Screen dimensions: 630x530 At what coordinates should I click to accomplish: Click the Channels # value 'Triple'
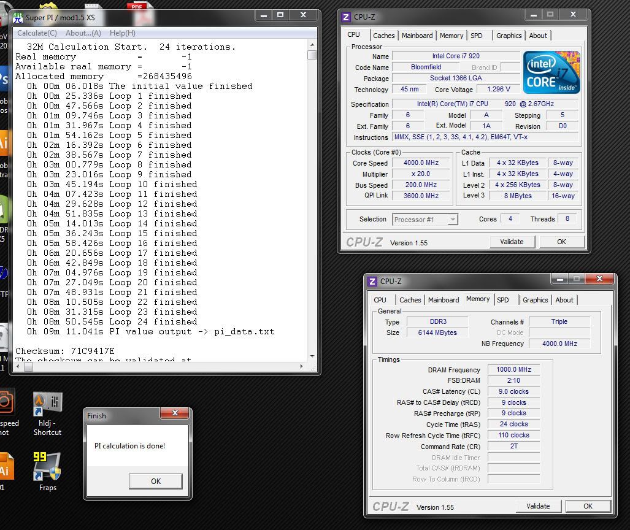point(559,321)
